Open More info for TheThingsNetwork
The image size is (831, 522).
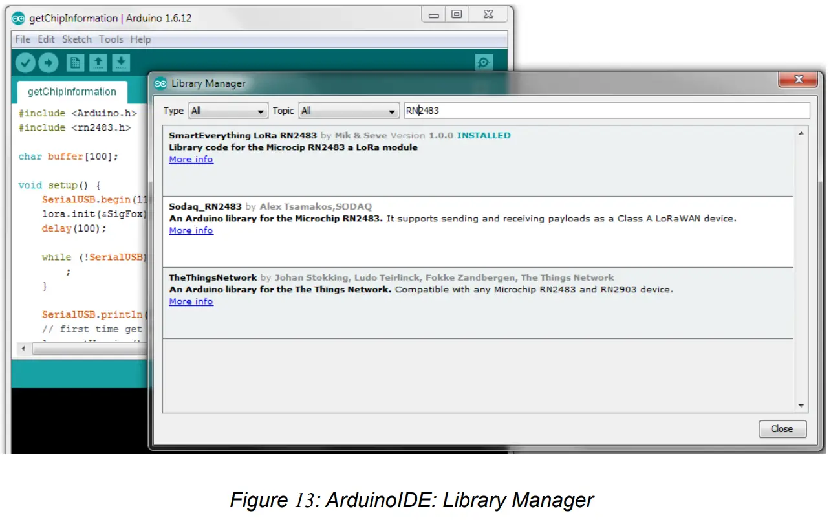(191, 302)
